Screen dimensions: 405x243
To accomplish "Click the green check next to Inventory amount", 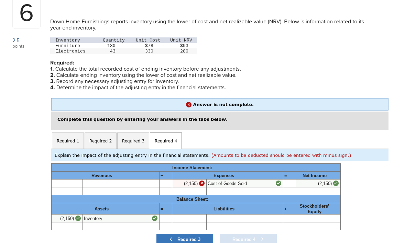I will pos(78,218).
